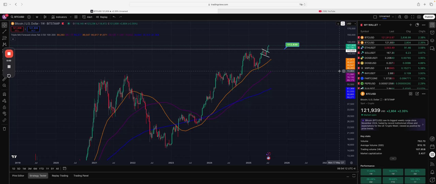The image size is (436, 184).
Task: Open the Pine Editor tab
Action: (x=18, y=176)
